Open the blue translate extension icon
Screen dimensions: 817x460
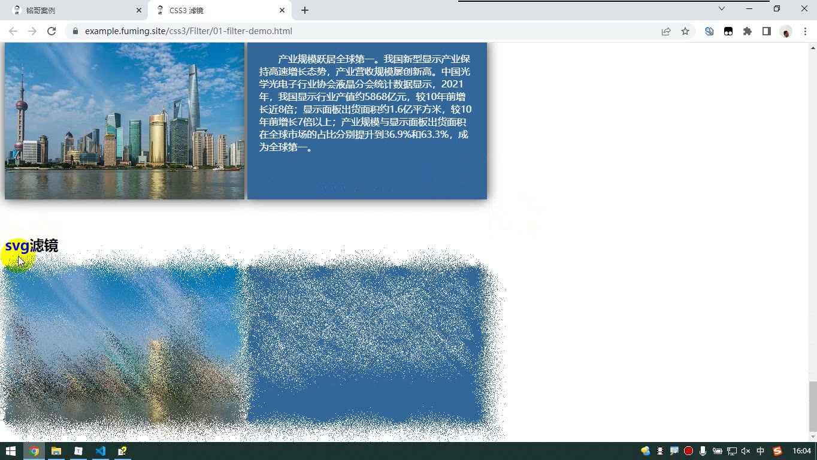click(709, 31)
